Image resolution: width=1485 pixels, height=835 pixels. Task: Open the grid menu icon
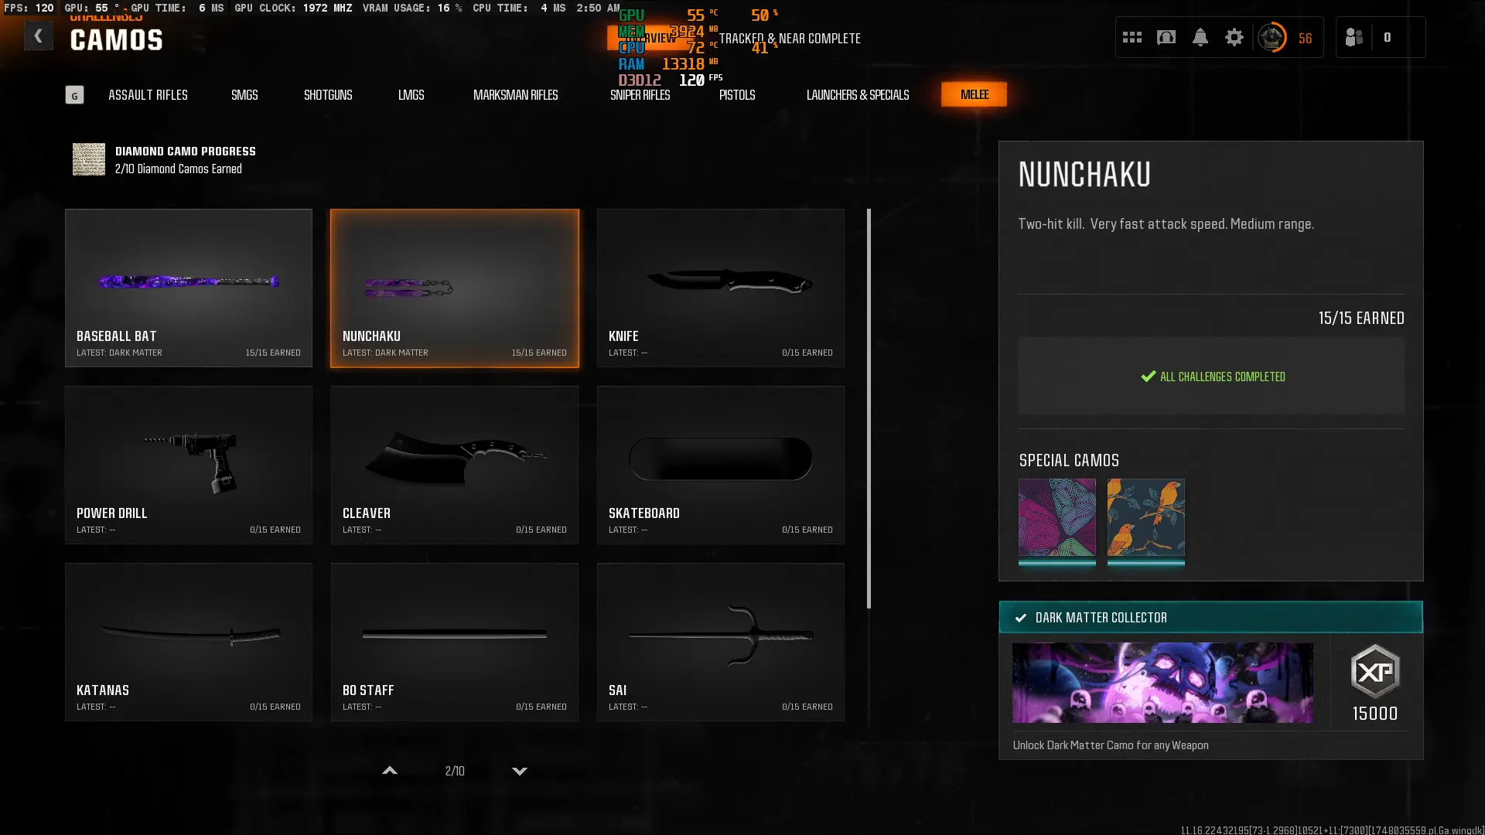click(x=1132, y=37)
